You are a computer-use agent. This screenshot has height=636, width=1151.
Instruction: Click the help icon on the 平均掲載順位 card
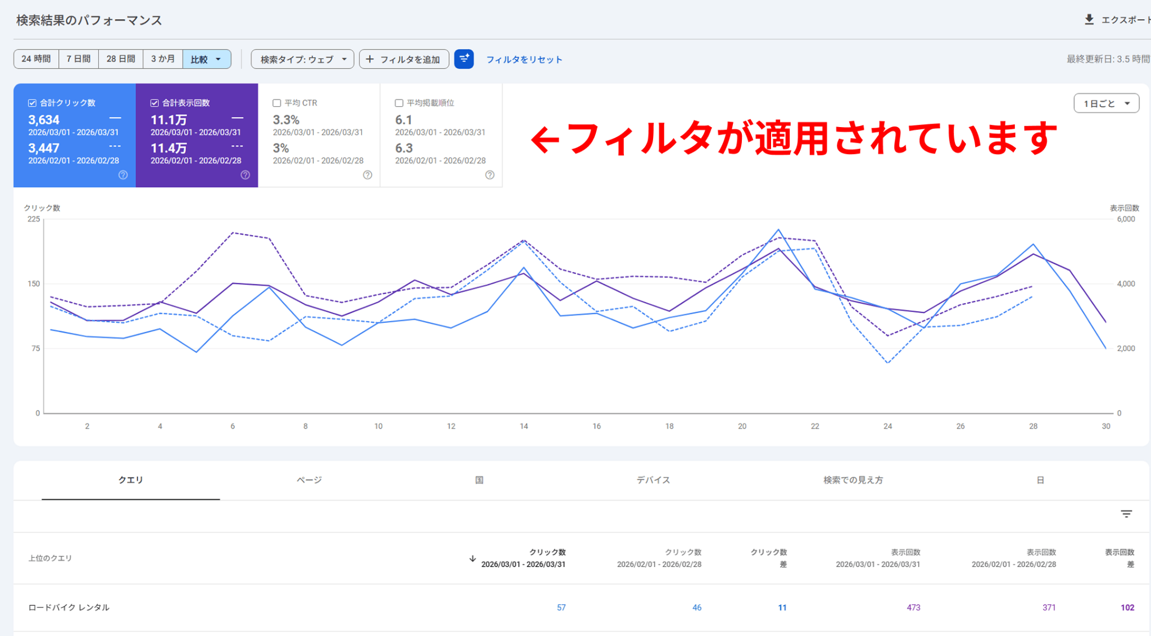tap(490, 175)
